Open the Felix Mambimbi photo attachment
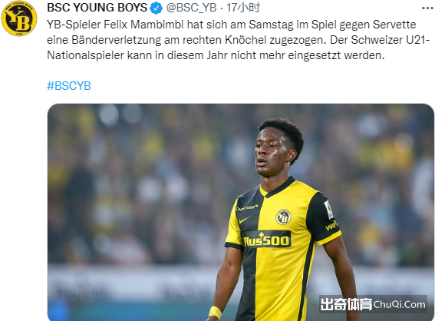Viewport: 435px width, 321px height. [241, 212]
